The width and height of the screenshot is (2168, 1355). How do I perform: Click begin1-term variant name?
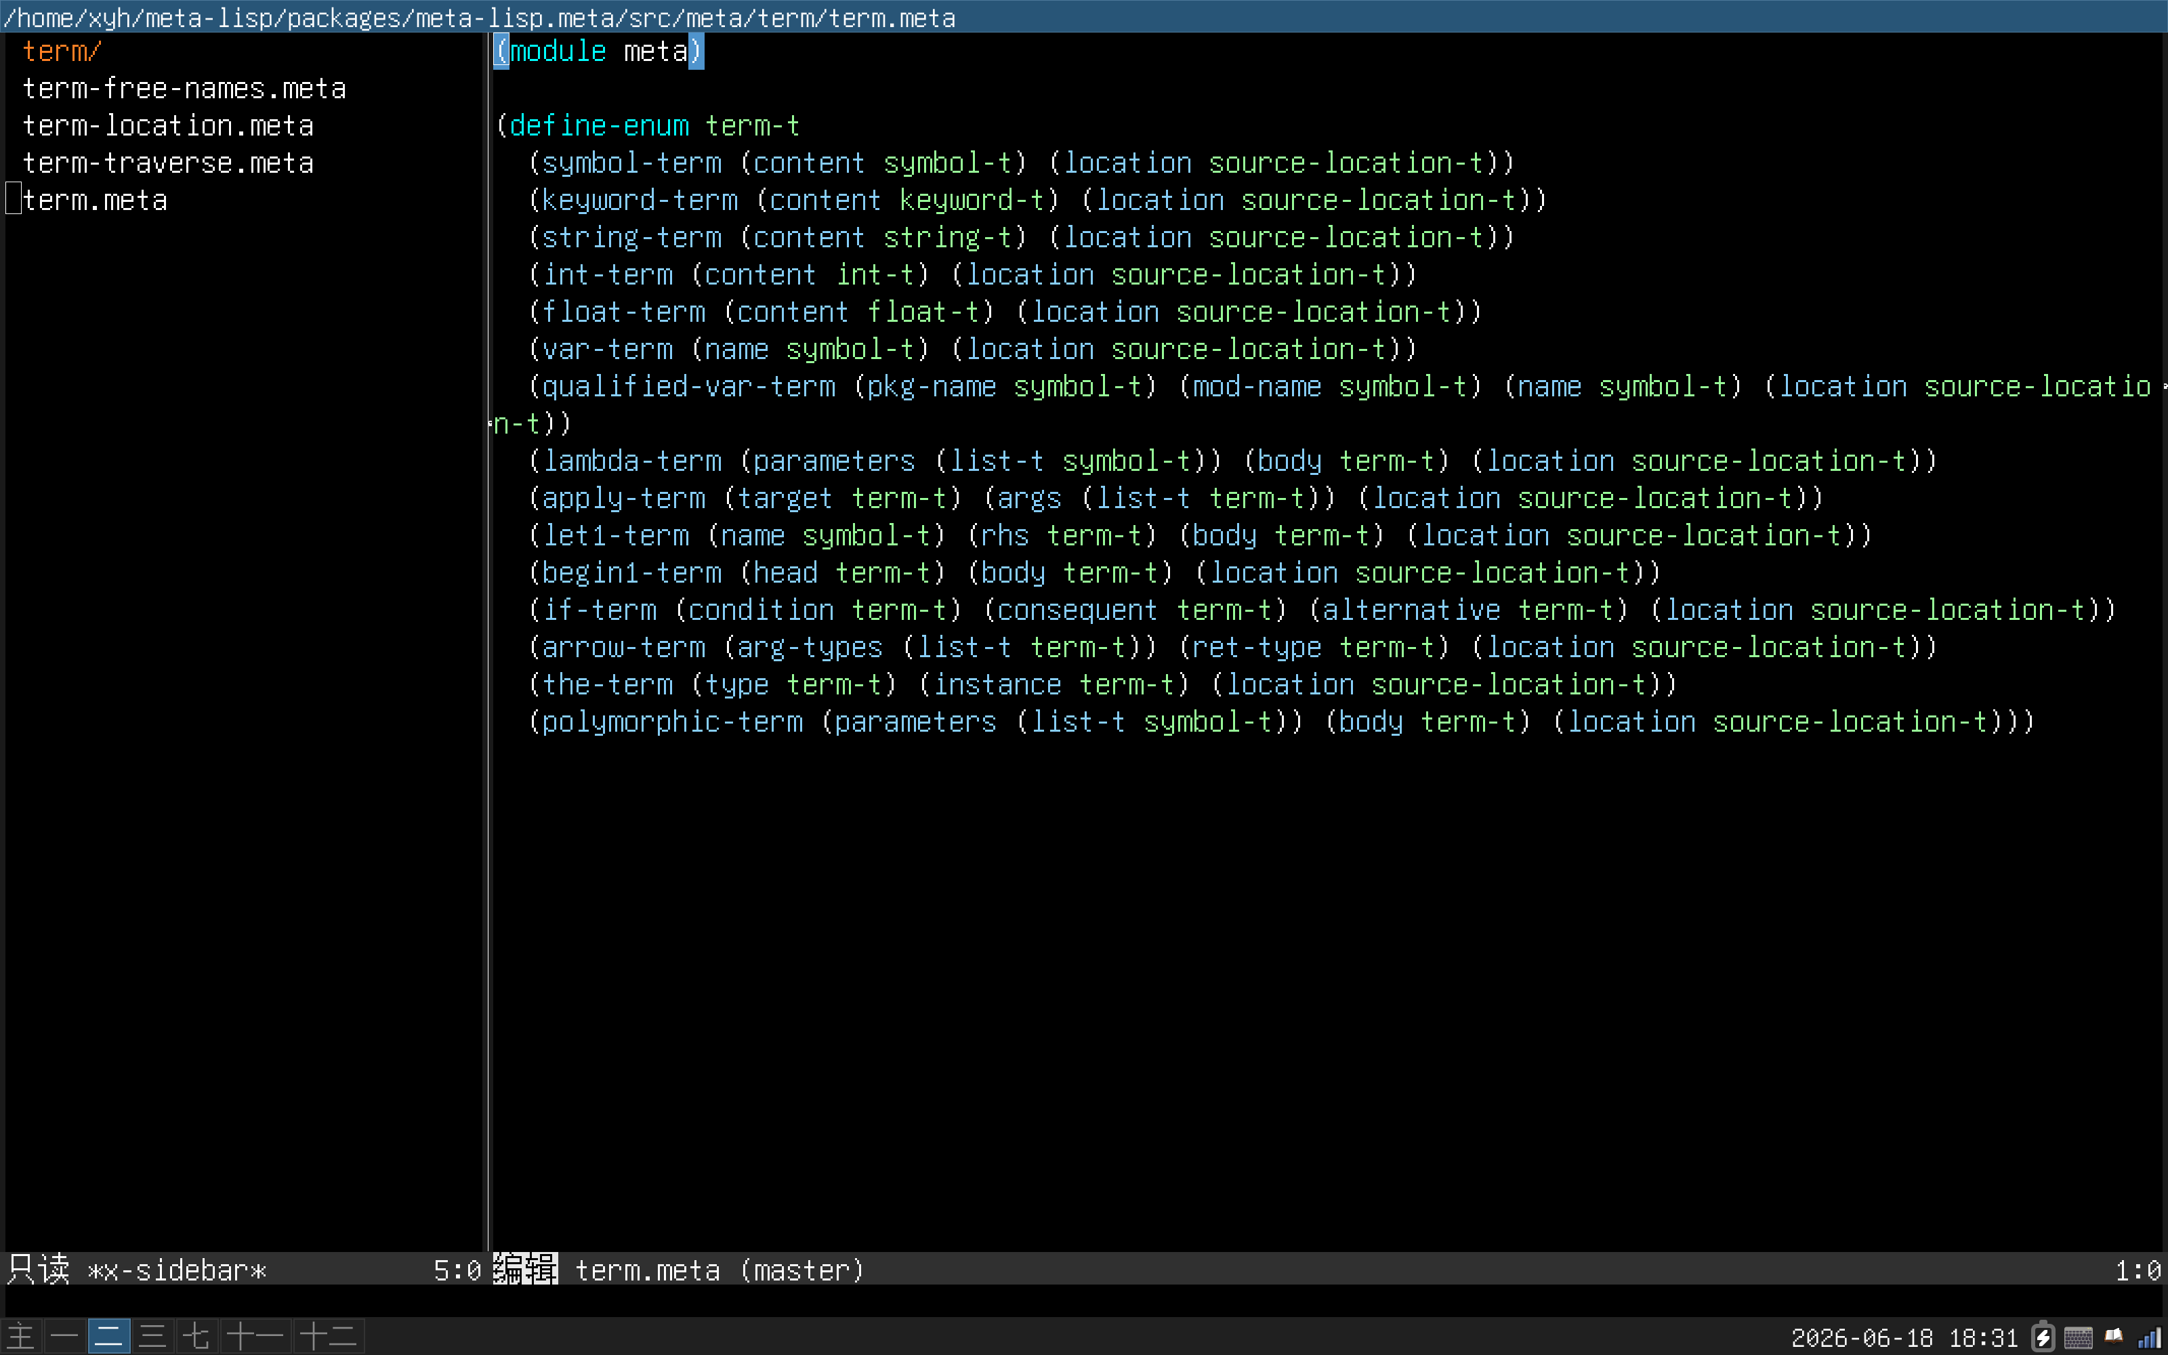[631, 572]
